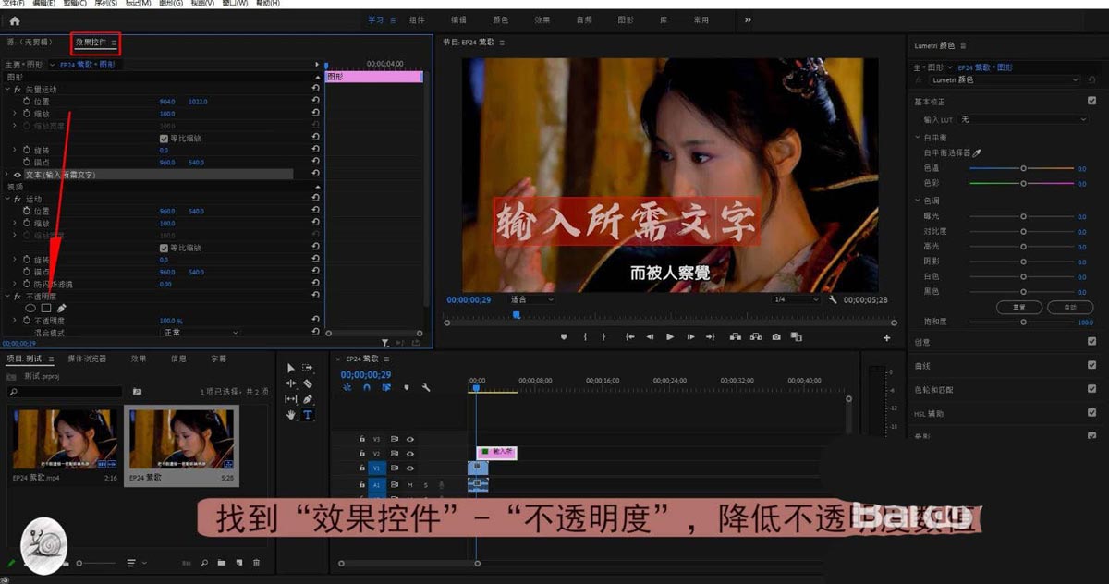
Task: Click the white balance eyedropper
Action: [978, 152]
